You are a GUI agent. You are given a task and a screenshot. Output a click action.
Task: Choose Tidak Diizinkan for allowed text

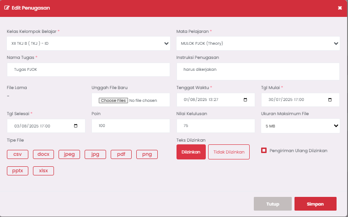click(229, 152)
